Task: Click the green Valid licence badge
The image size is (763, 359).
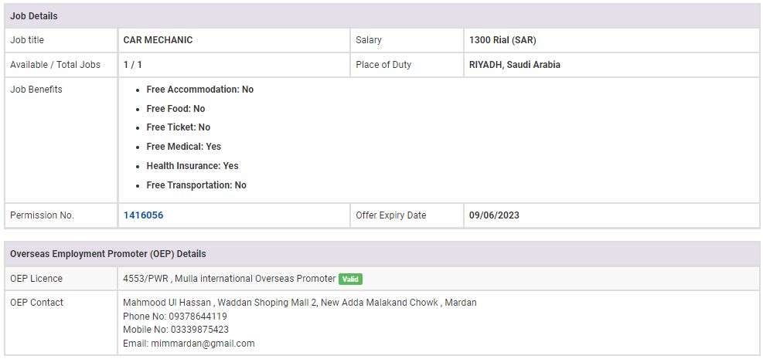Action: coord(350,279)
